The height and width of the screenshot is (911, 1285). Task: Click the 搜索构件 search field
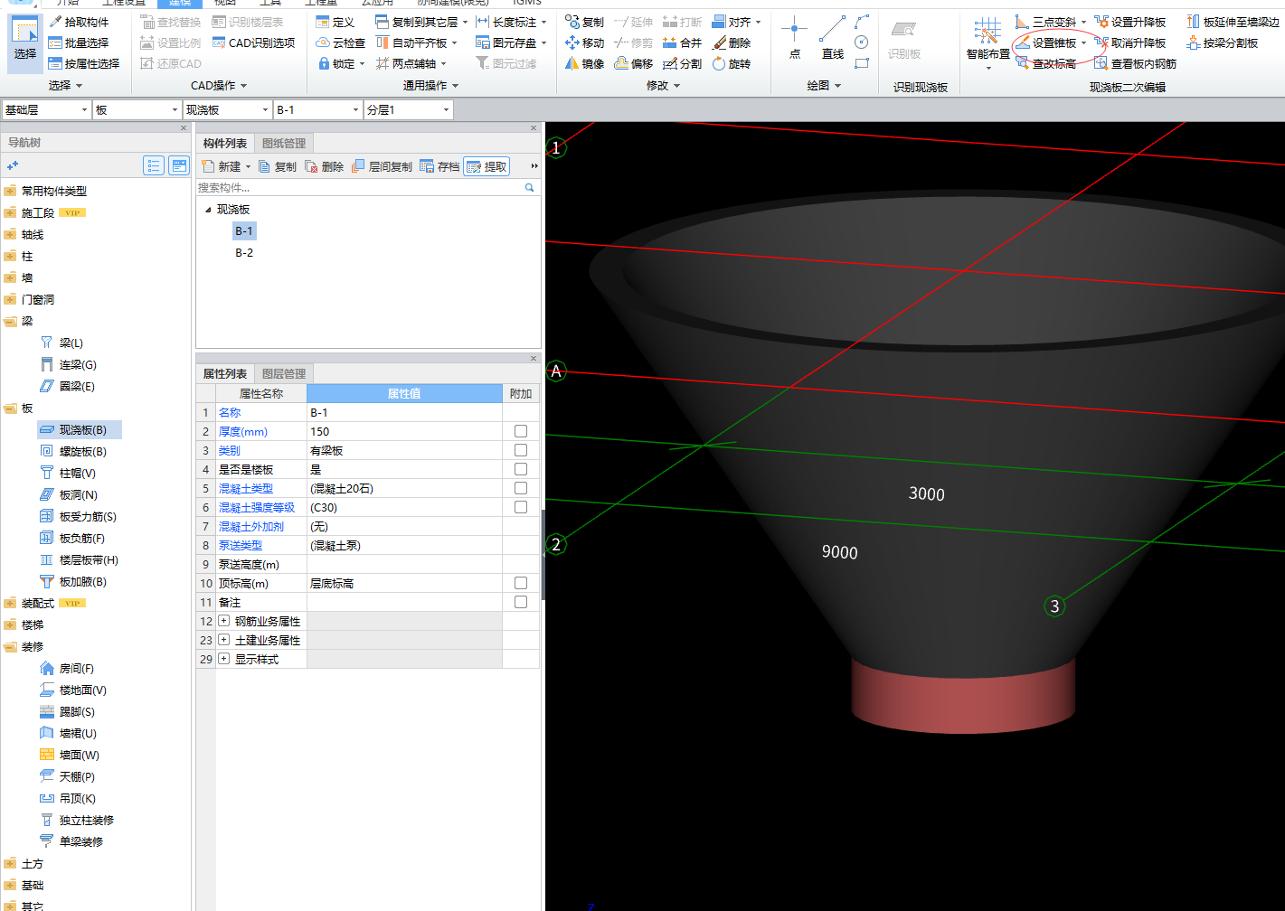pyautogui.click(x=360, y=188)
